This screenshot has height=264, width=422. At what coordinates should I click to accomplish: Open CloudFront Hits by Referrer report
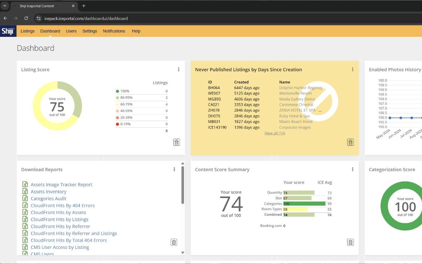60,226
